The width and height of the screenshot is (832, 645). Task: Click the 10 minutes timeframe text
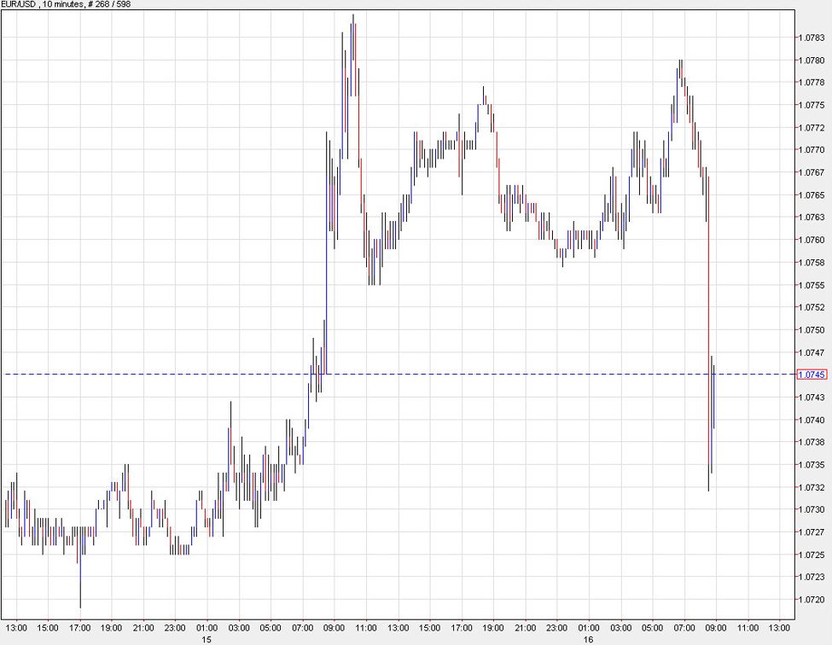(x=61, y=4)
